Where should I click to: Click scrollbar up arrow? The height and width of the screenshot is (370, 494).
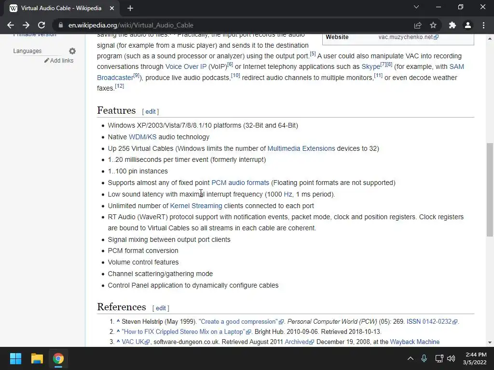tap(490, 39)
